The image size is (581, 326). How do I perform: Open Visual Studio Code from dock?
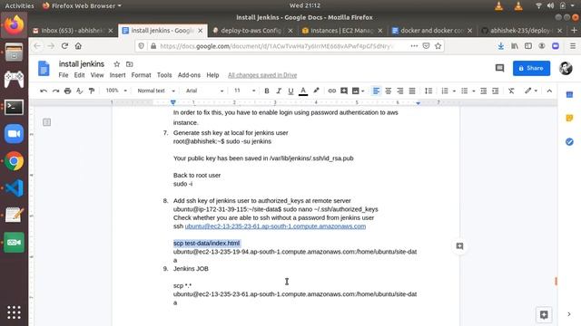point(15,188)
